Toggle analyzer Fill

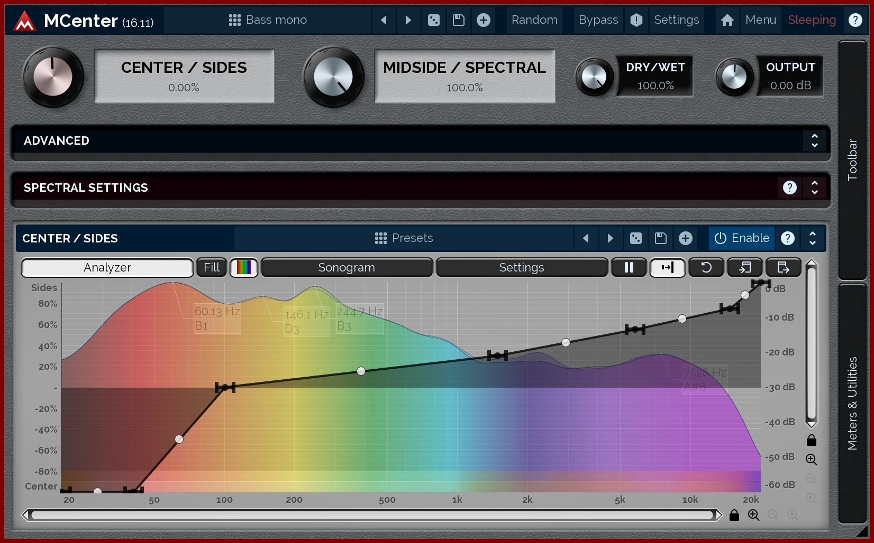pyautogui.click(x=212, y=267)
